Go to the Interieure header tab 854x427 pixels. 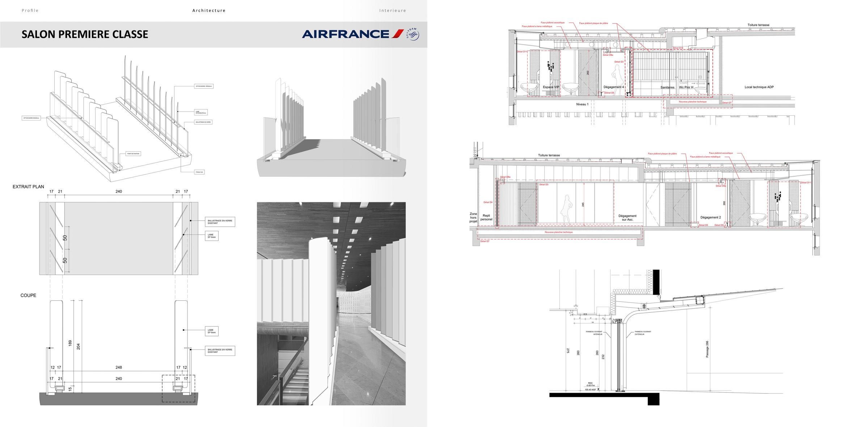[x=393, y=10]
